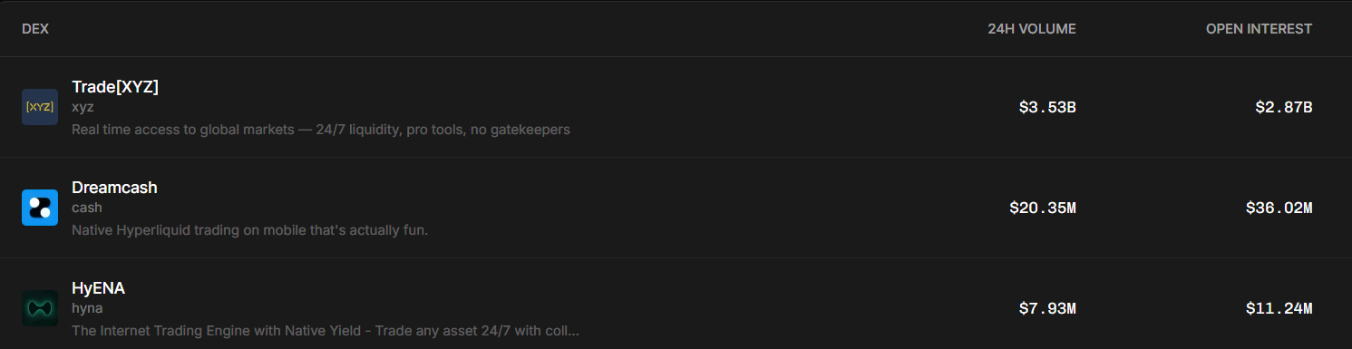This screenshot has height=349, width=1352.
Task: Click Dreamcash 24H volume $20.35M
Action: [1043, 208]
